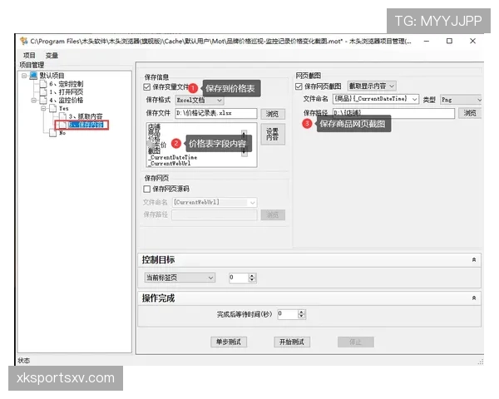Screen dimensions: 499x399
Task: Select the 3、抓取内容 tree node
Action: tap(86, 116)
